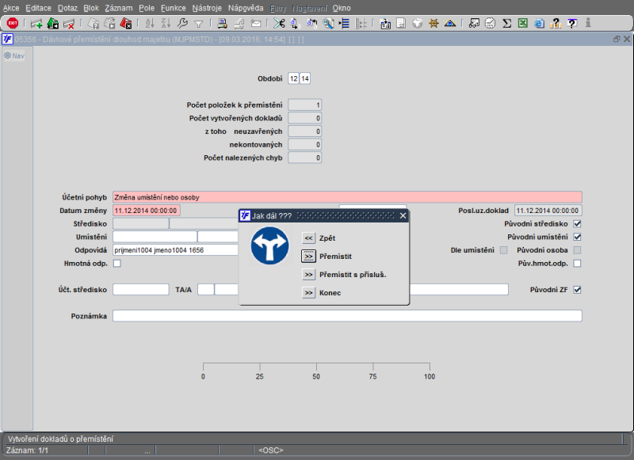Click the Poznámka text field
The height and width of the screenshot is (460, 634).
347,316
